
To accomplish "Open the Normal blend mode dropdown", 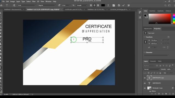I will (x=152, y=69).
